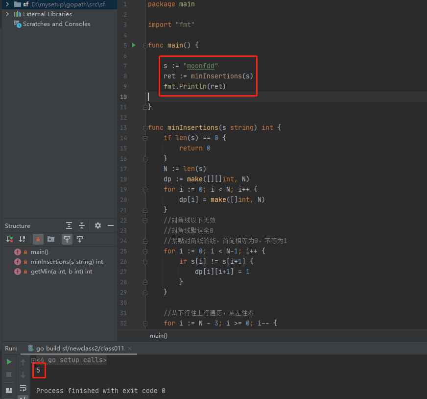The image size is (427, 399).
Task: Click Scratches and Consoles icon
Action: click(18, 24)
